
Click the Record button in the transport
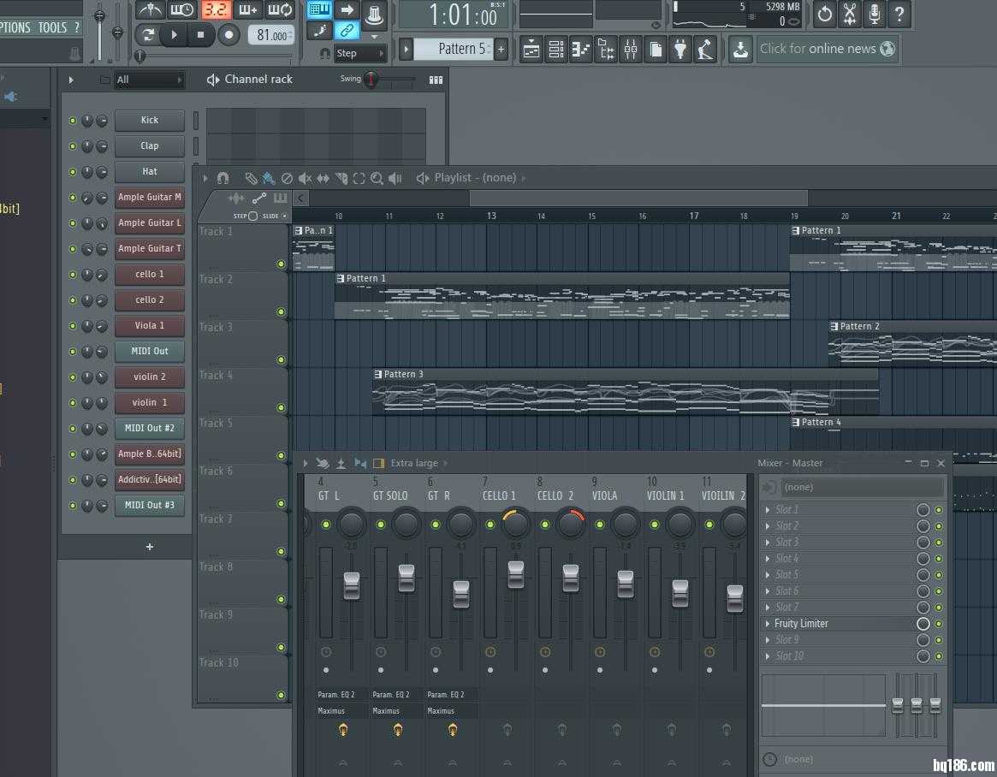point(228,35)
